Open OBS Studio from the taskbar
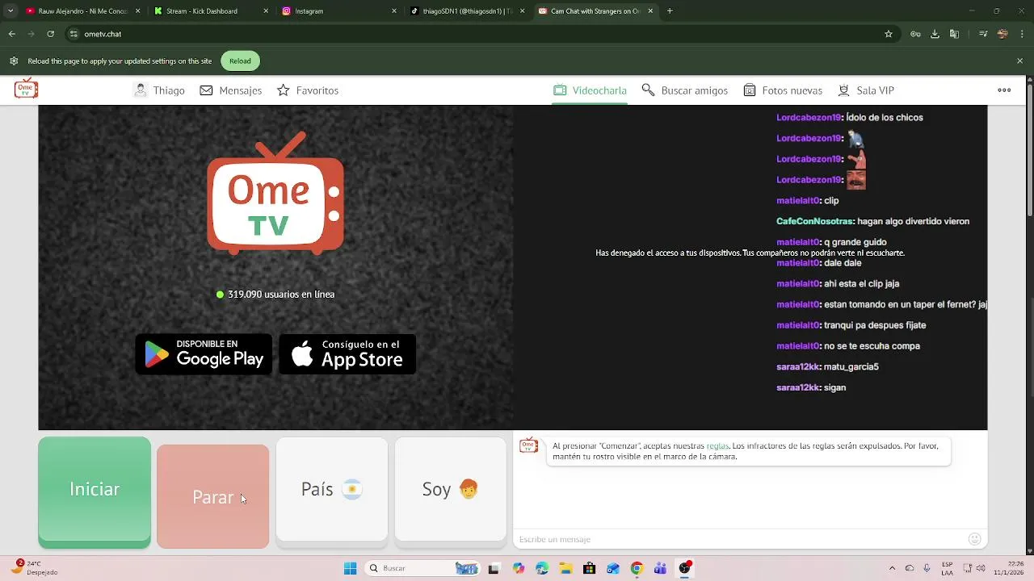Image resolution: width=1034 pixels, height=581 pixels. 684,568
